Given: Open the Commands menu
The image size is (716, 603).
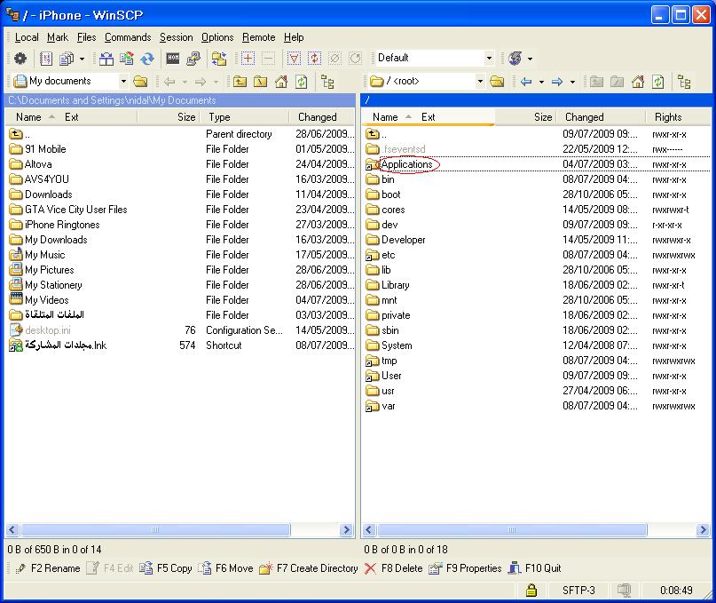Looking at the screenshot, I should coord(128,37).
